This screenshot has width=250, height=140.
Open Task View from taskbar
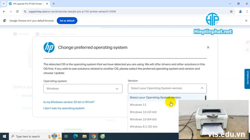click(x=66, y=136)
